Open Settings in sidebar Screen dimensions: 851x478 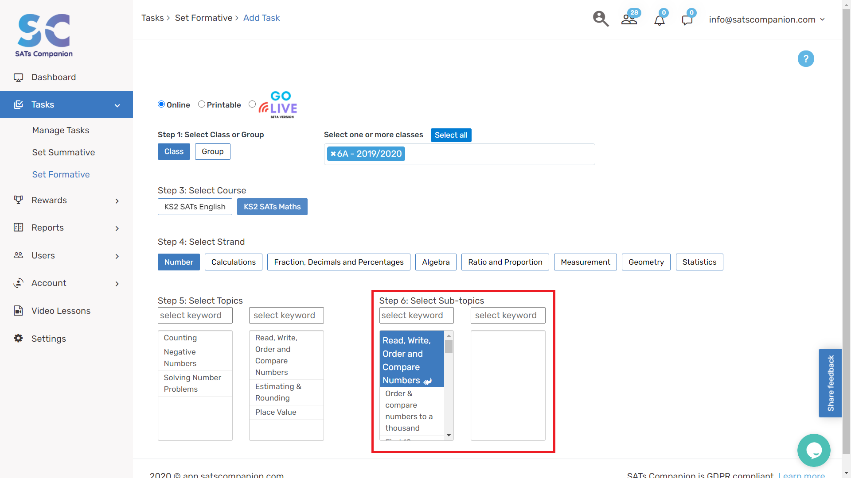coord(49,339)
